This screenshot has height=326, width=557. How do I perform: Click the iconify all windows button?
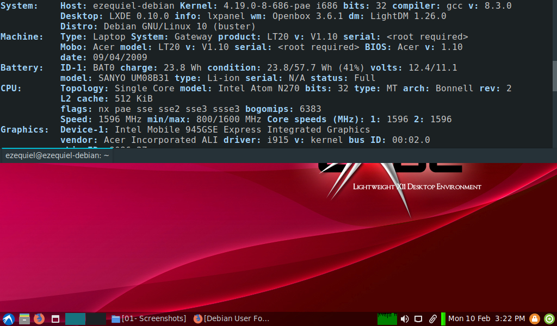(55, 319)
